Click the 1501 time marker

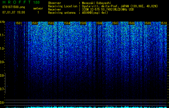[19, 23]
